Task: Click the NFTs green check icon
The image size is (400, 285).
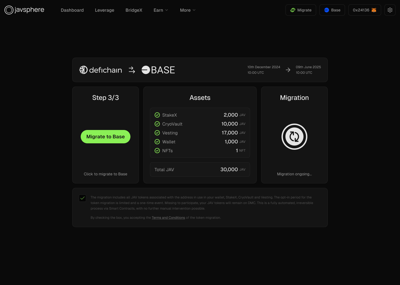Action: click(x=157, y=151)
